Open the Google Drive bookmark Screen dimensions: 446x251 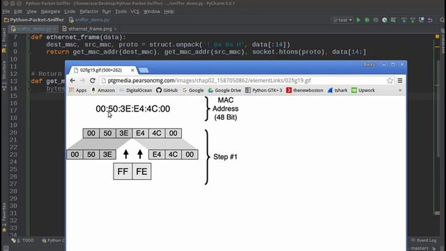coord(224,90)
